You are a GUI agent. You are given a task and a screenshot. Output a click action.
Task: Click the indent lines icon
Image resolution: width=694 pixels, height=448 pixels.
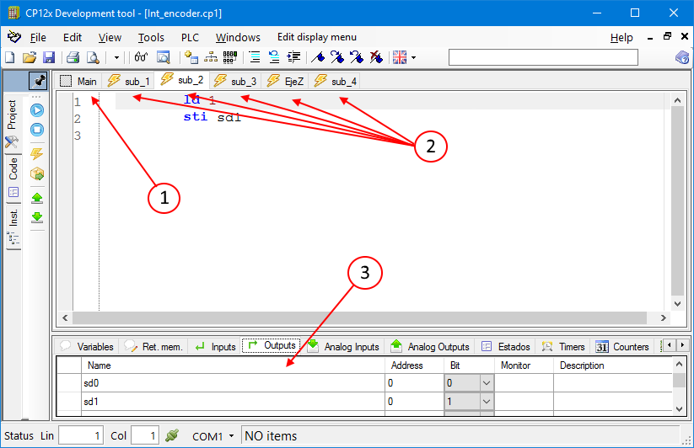tap(294, 57)
